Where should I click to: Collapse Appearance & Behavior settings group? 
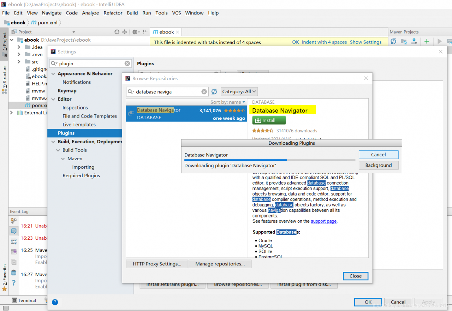click(x=53, y=74)
